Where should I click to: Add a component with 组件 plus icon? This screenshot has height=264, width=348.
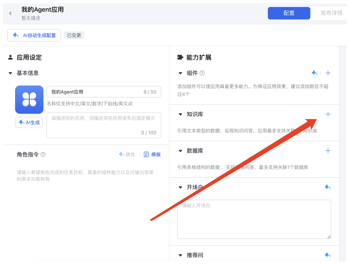pyautogui.click(x=328, y=73)
